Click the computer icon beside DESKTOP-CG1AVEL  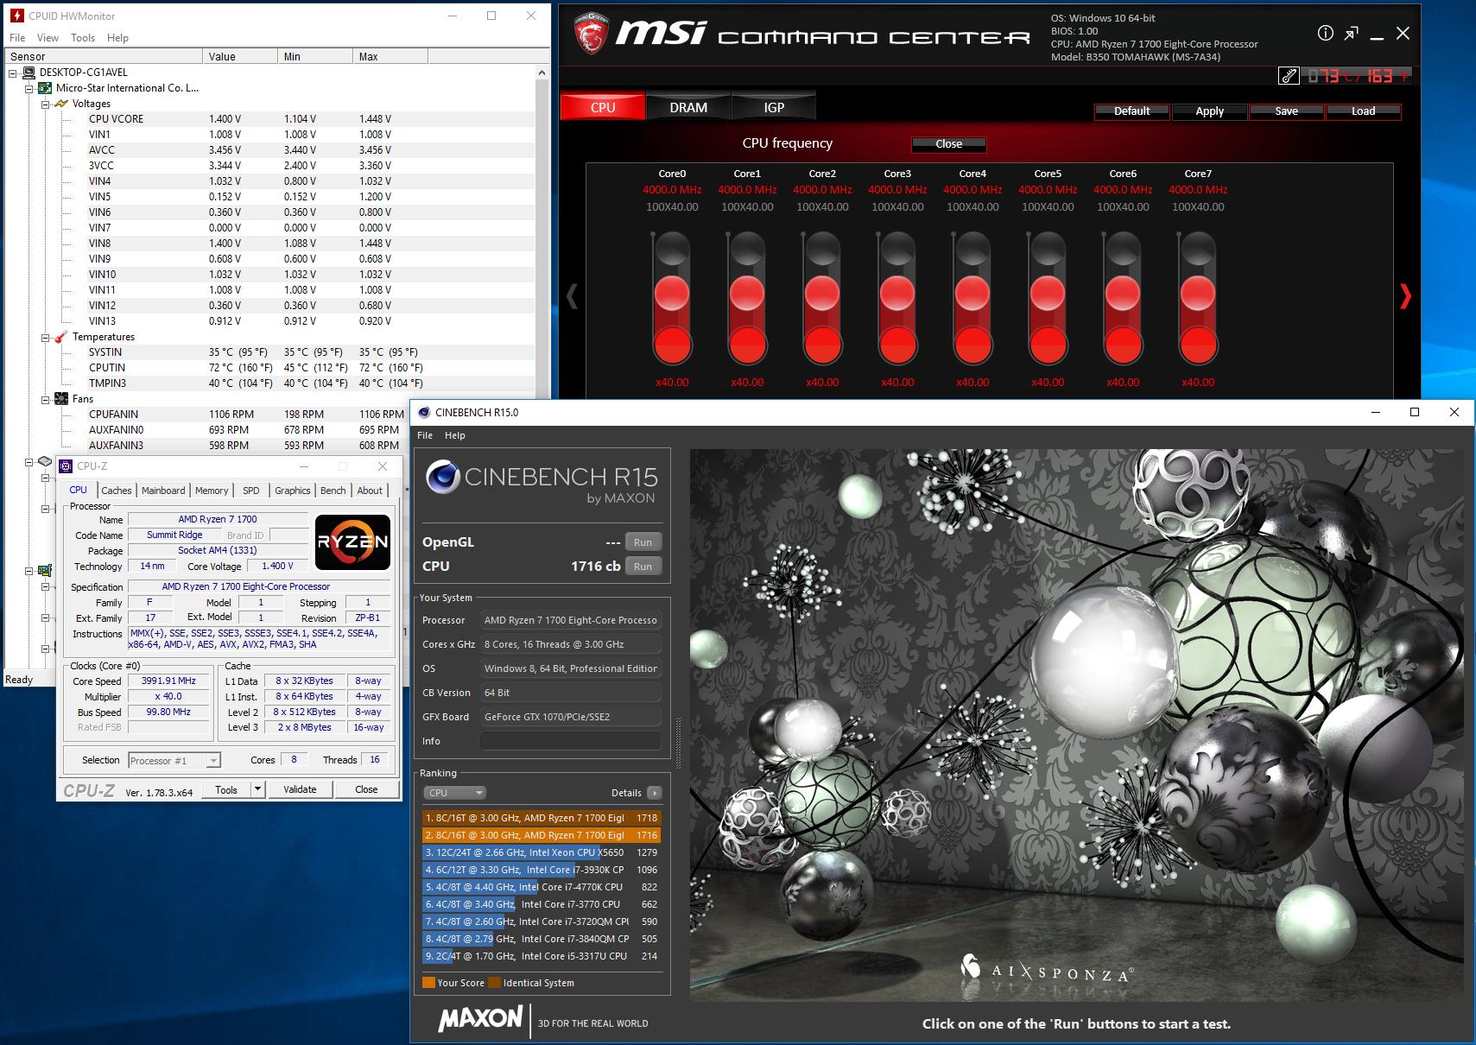coord(29,73)
